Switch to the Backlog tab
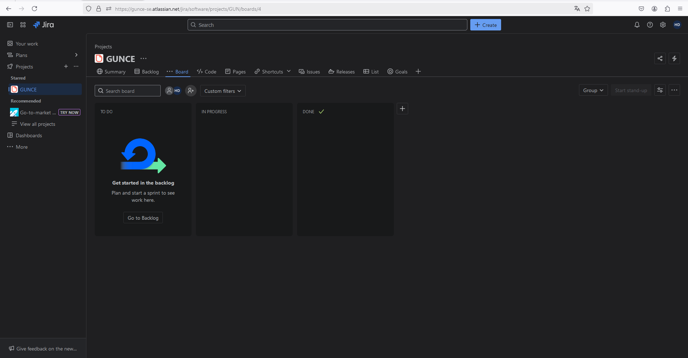Image resolution: width=688 pixels, height=358 pixels. (146, 72)
